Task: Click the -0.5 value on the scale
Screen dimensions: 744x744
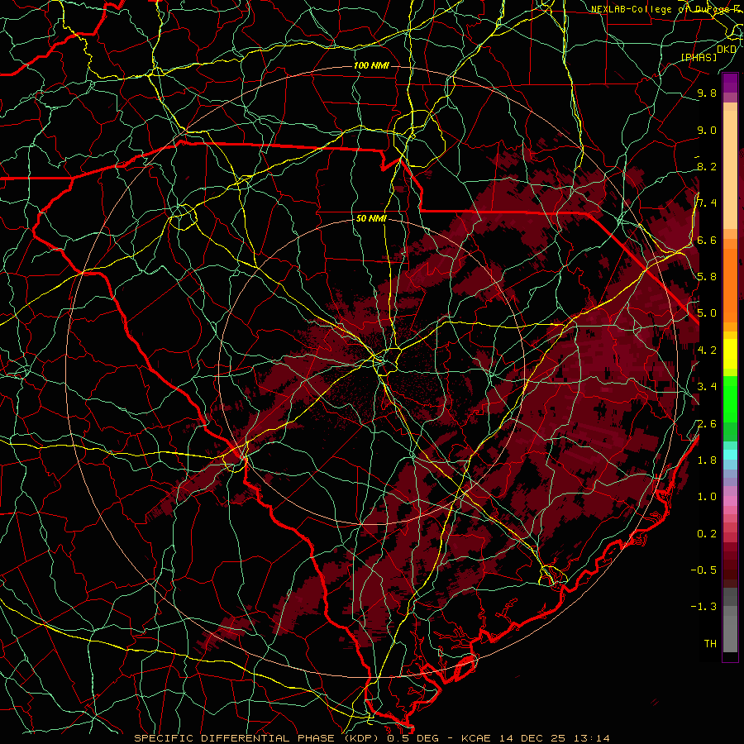Action: click(x=703, y=570)
